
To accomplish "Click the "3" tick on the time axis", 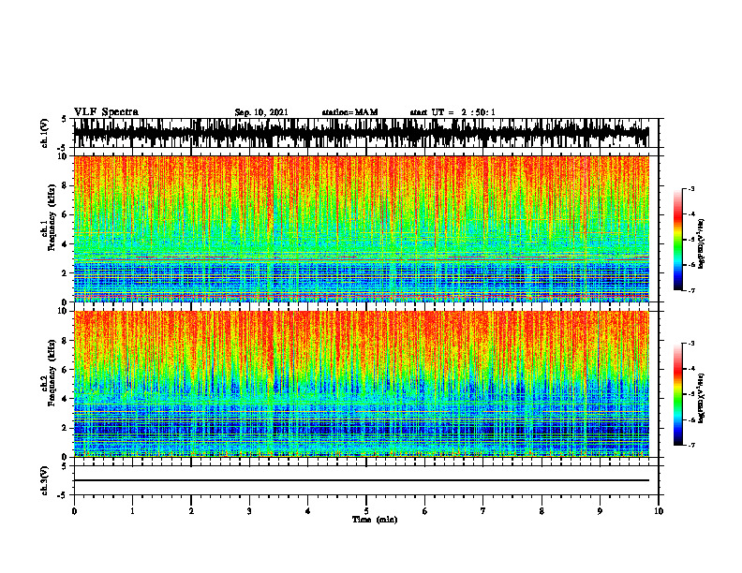I will click(249, 511).
